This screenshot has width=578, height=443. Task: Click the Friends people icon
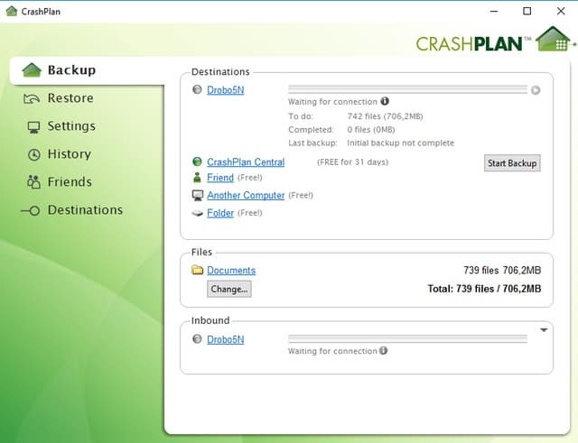click(x=33, y=182)
